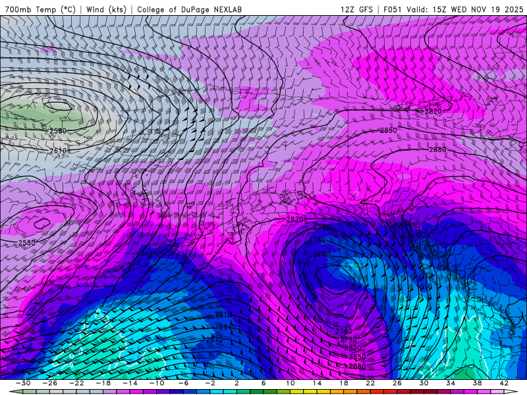527x395 pixels.
Task: Click the 2940 contour label
Action: tap(228, 327)
